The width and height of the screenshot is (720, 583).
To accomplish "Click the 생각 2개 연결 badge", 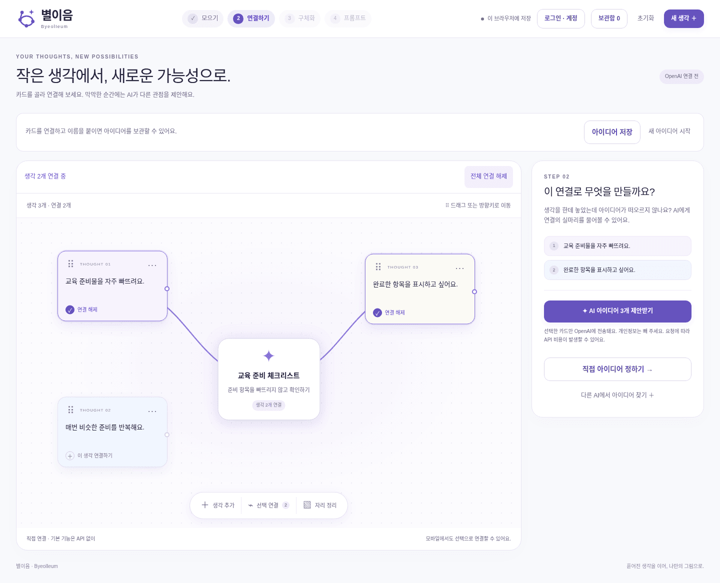I will [x=269, y=405].
